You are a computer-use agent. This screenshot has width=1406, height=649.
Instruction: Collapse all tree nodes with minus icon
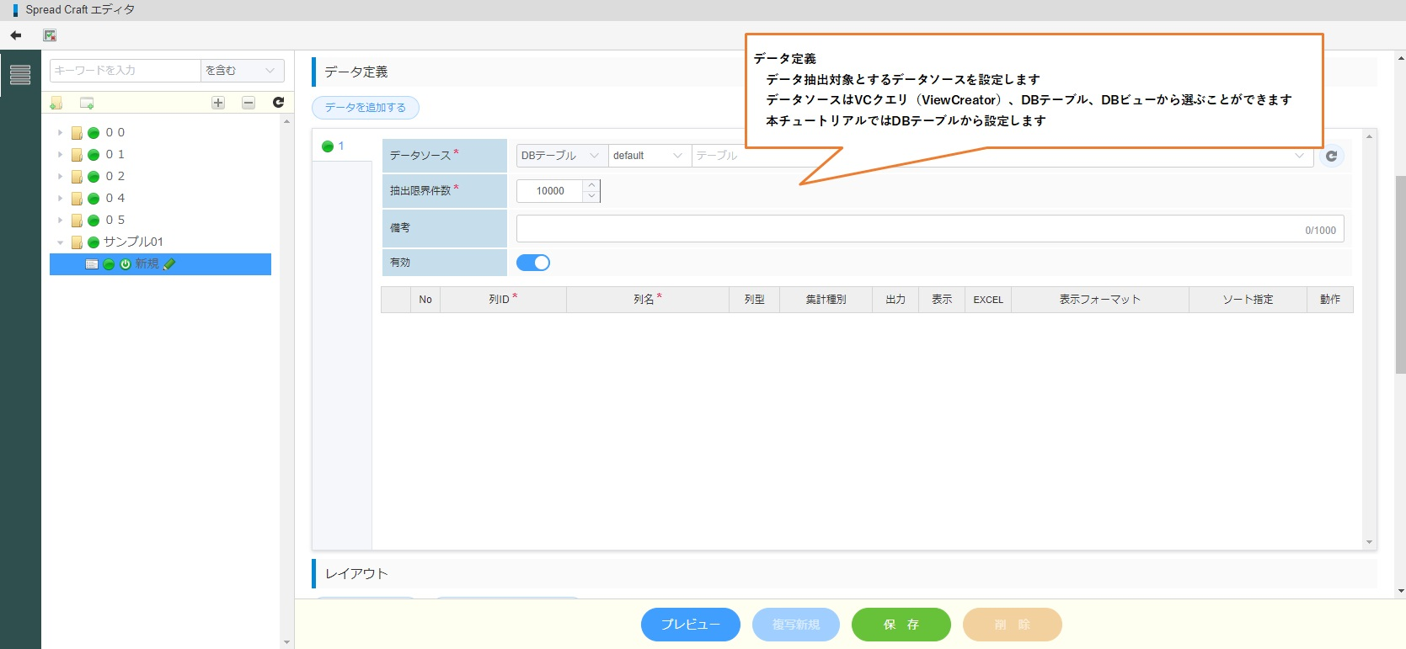tap(249, 103)
